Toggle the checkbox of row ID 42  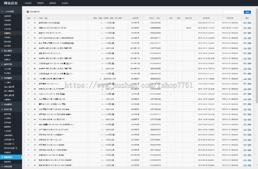click(x=28, y=78)
